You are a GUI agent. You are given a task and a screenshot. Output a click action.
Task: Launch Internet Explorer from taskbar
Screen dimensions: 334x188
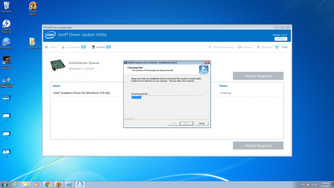coord(16,184)
